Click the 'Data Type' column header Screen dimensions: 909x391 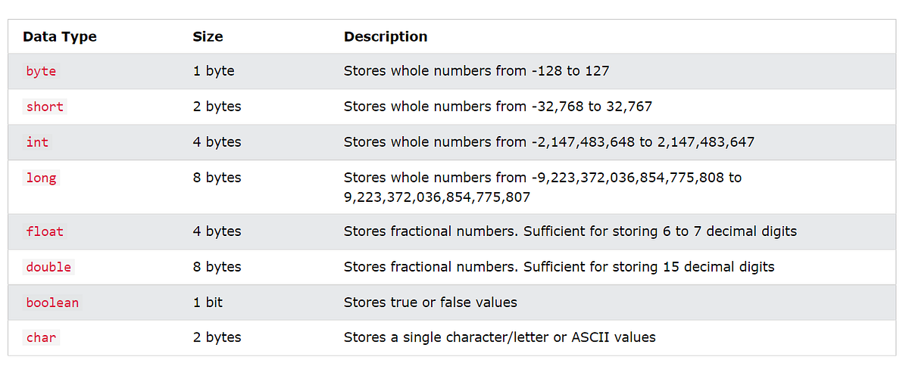[60, 36]
